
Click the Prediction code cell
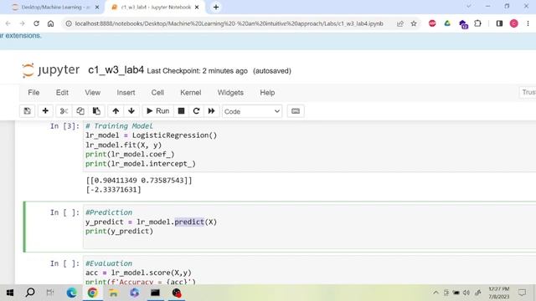point(309,227)
